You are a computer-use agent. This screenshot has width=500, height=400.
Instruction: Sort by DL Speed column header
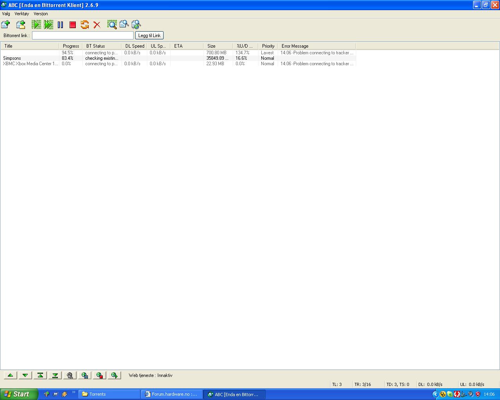134,46
